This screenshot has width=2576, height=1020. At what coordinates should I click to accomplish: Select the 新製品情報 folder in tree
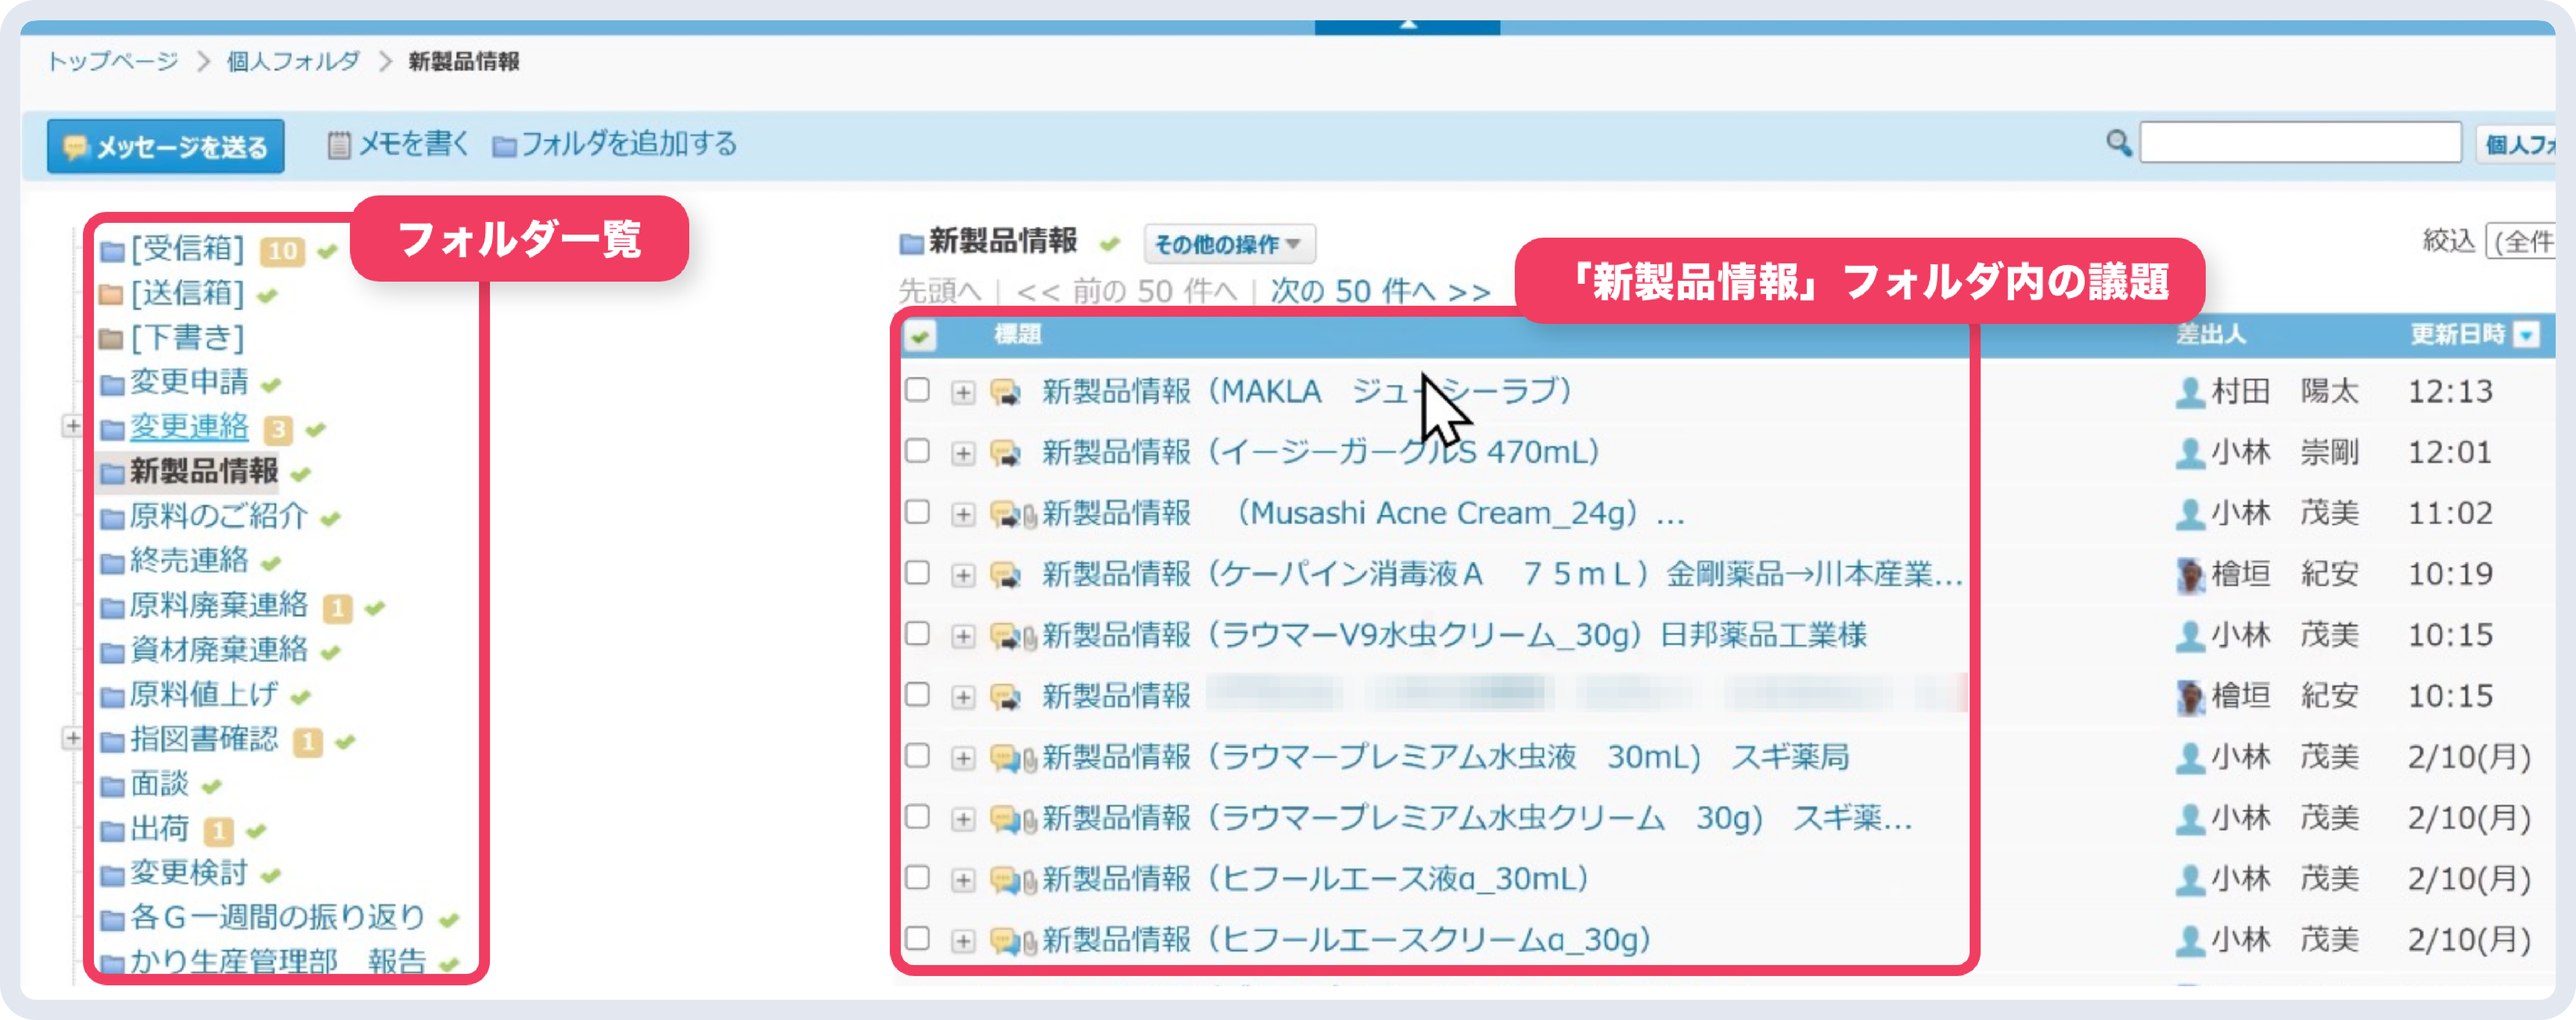coord(204,471)
